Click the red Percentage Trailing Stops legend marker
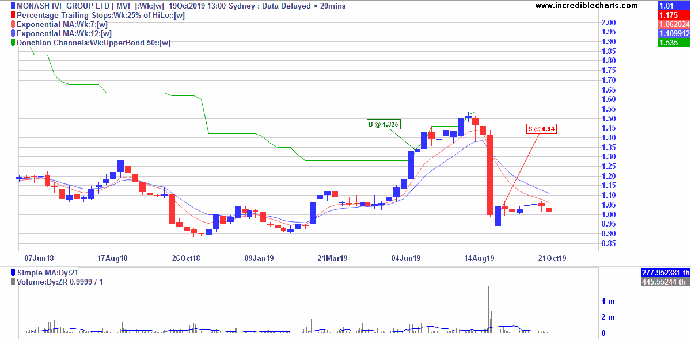Image resolution: width=691 pixels, height=345 pixels. point(13,15)
